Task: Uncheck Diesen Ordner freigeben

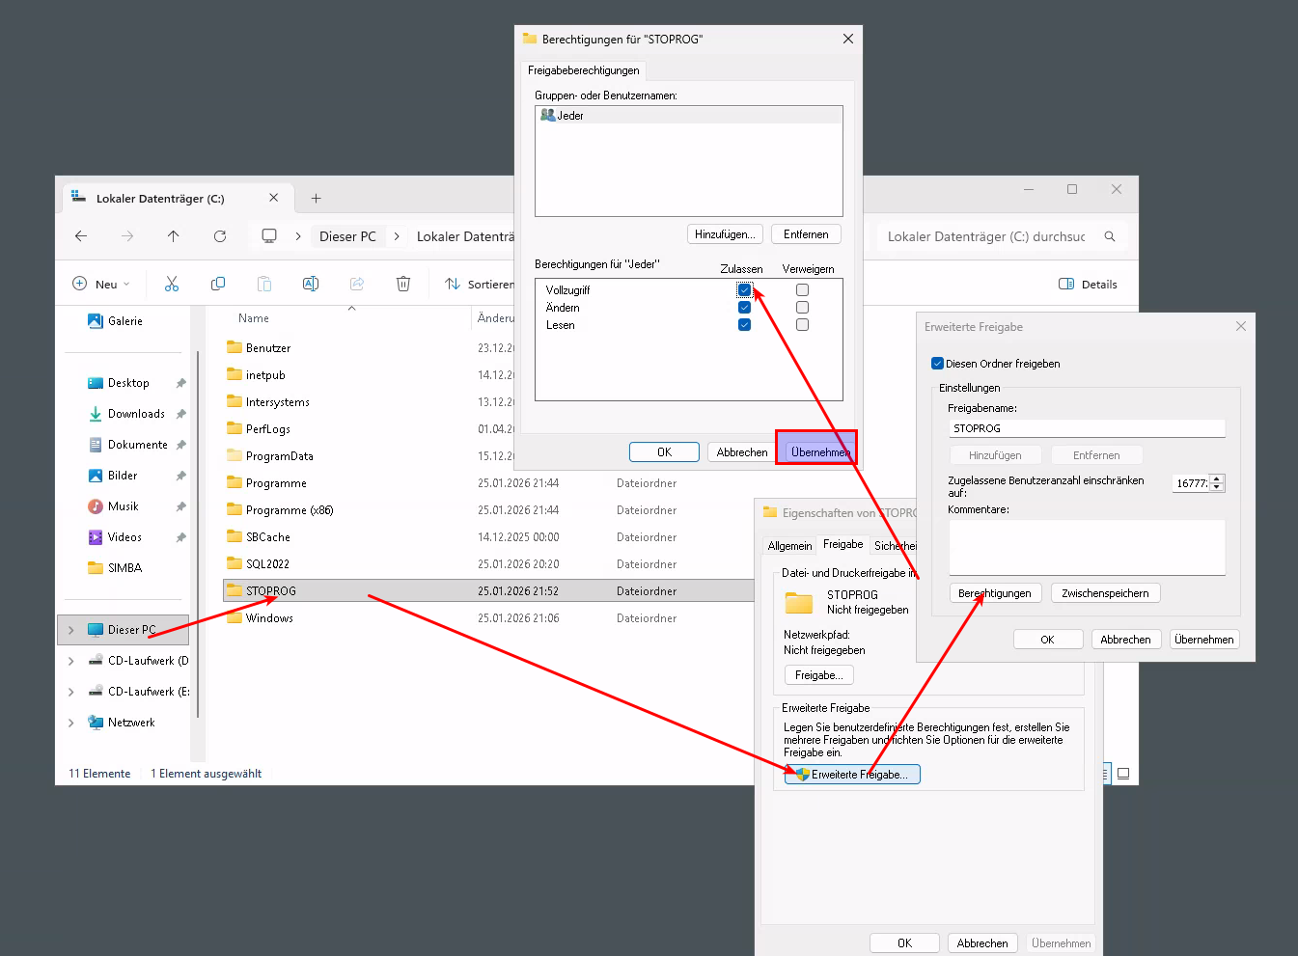Action: tap(937, 364)
